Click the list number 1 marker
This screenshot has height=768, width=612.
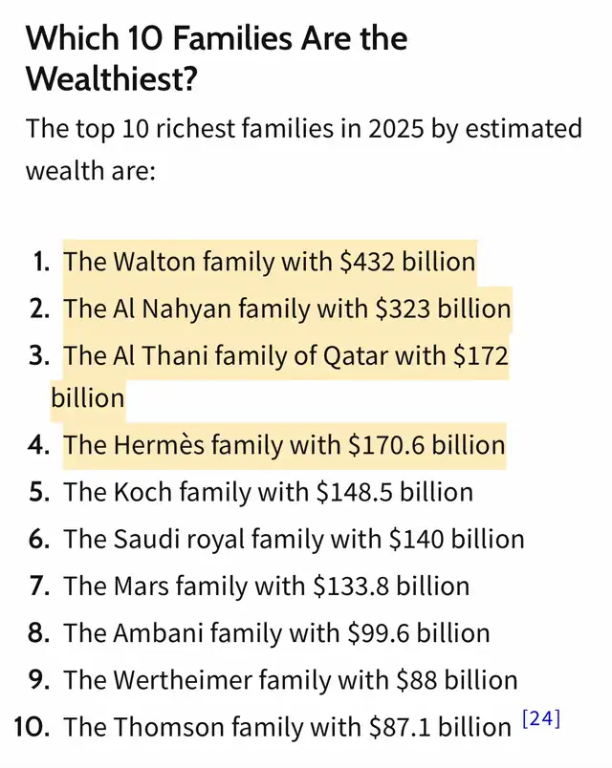[x=42, y=262]
